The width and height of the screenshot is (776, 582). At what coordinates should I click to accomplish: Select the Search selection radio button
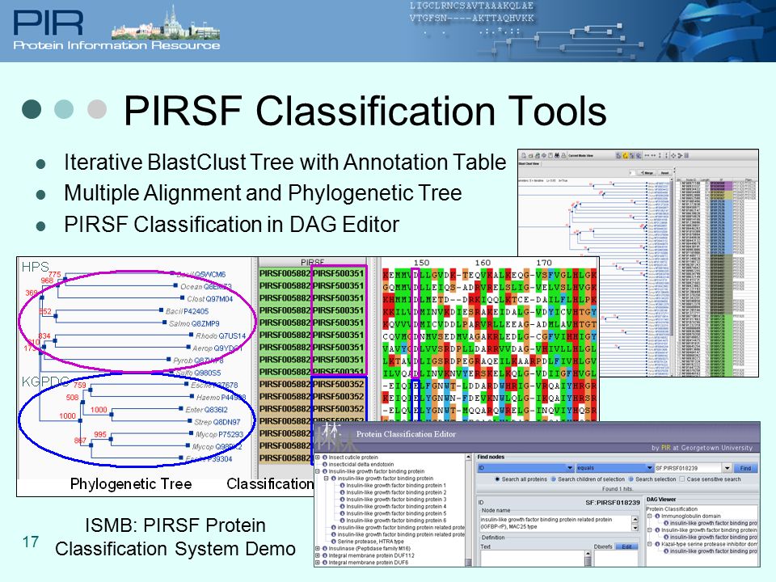(x=630, y=479)
